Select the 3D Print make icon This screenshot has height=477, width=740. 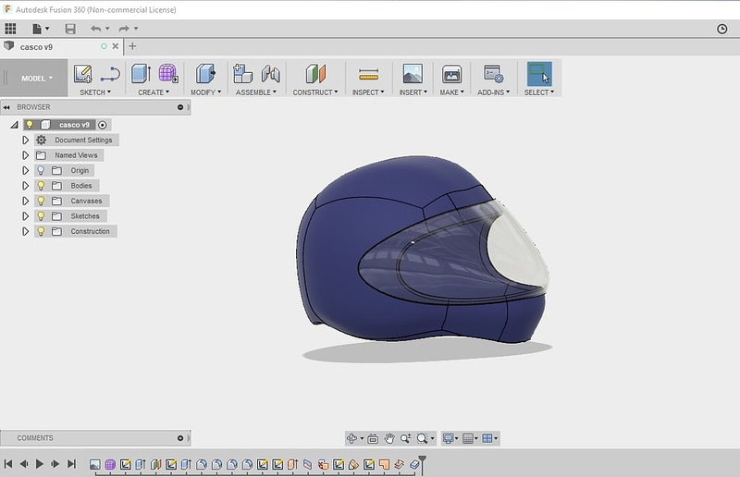click(451, 74)
